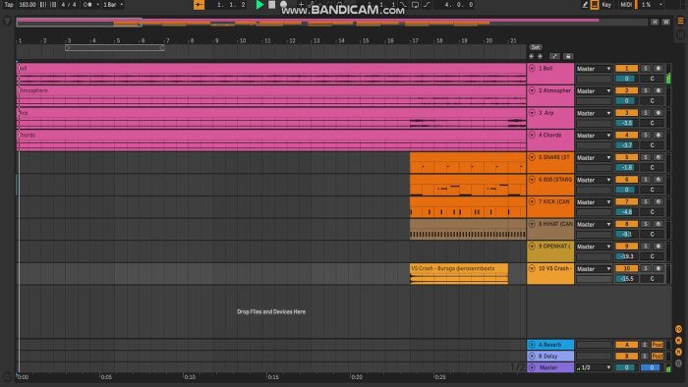688x387 pixels.
Task: Open Master output 1/2 dropdown
Action: (x=594, y=367)
